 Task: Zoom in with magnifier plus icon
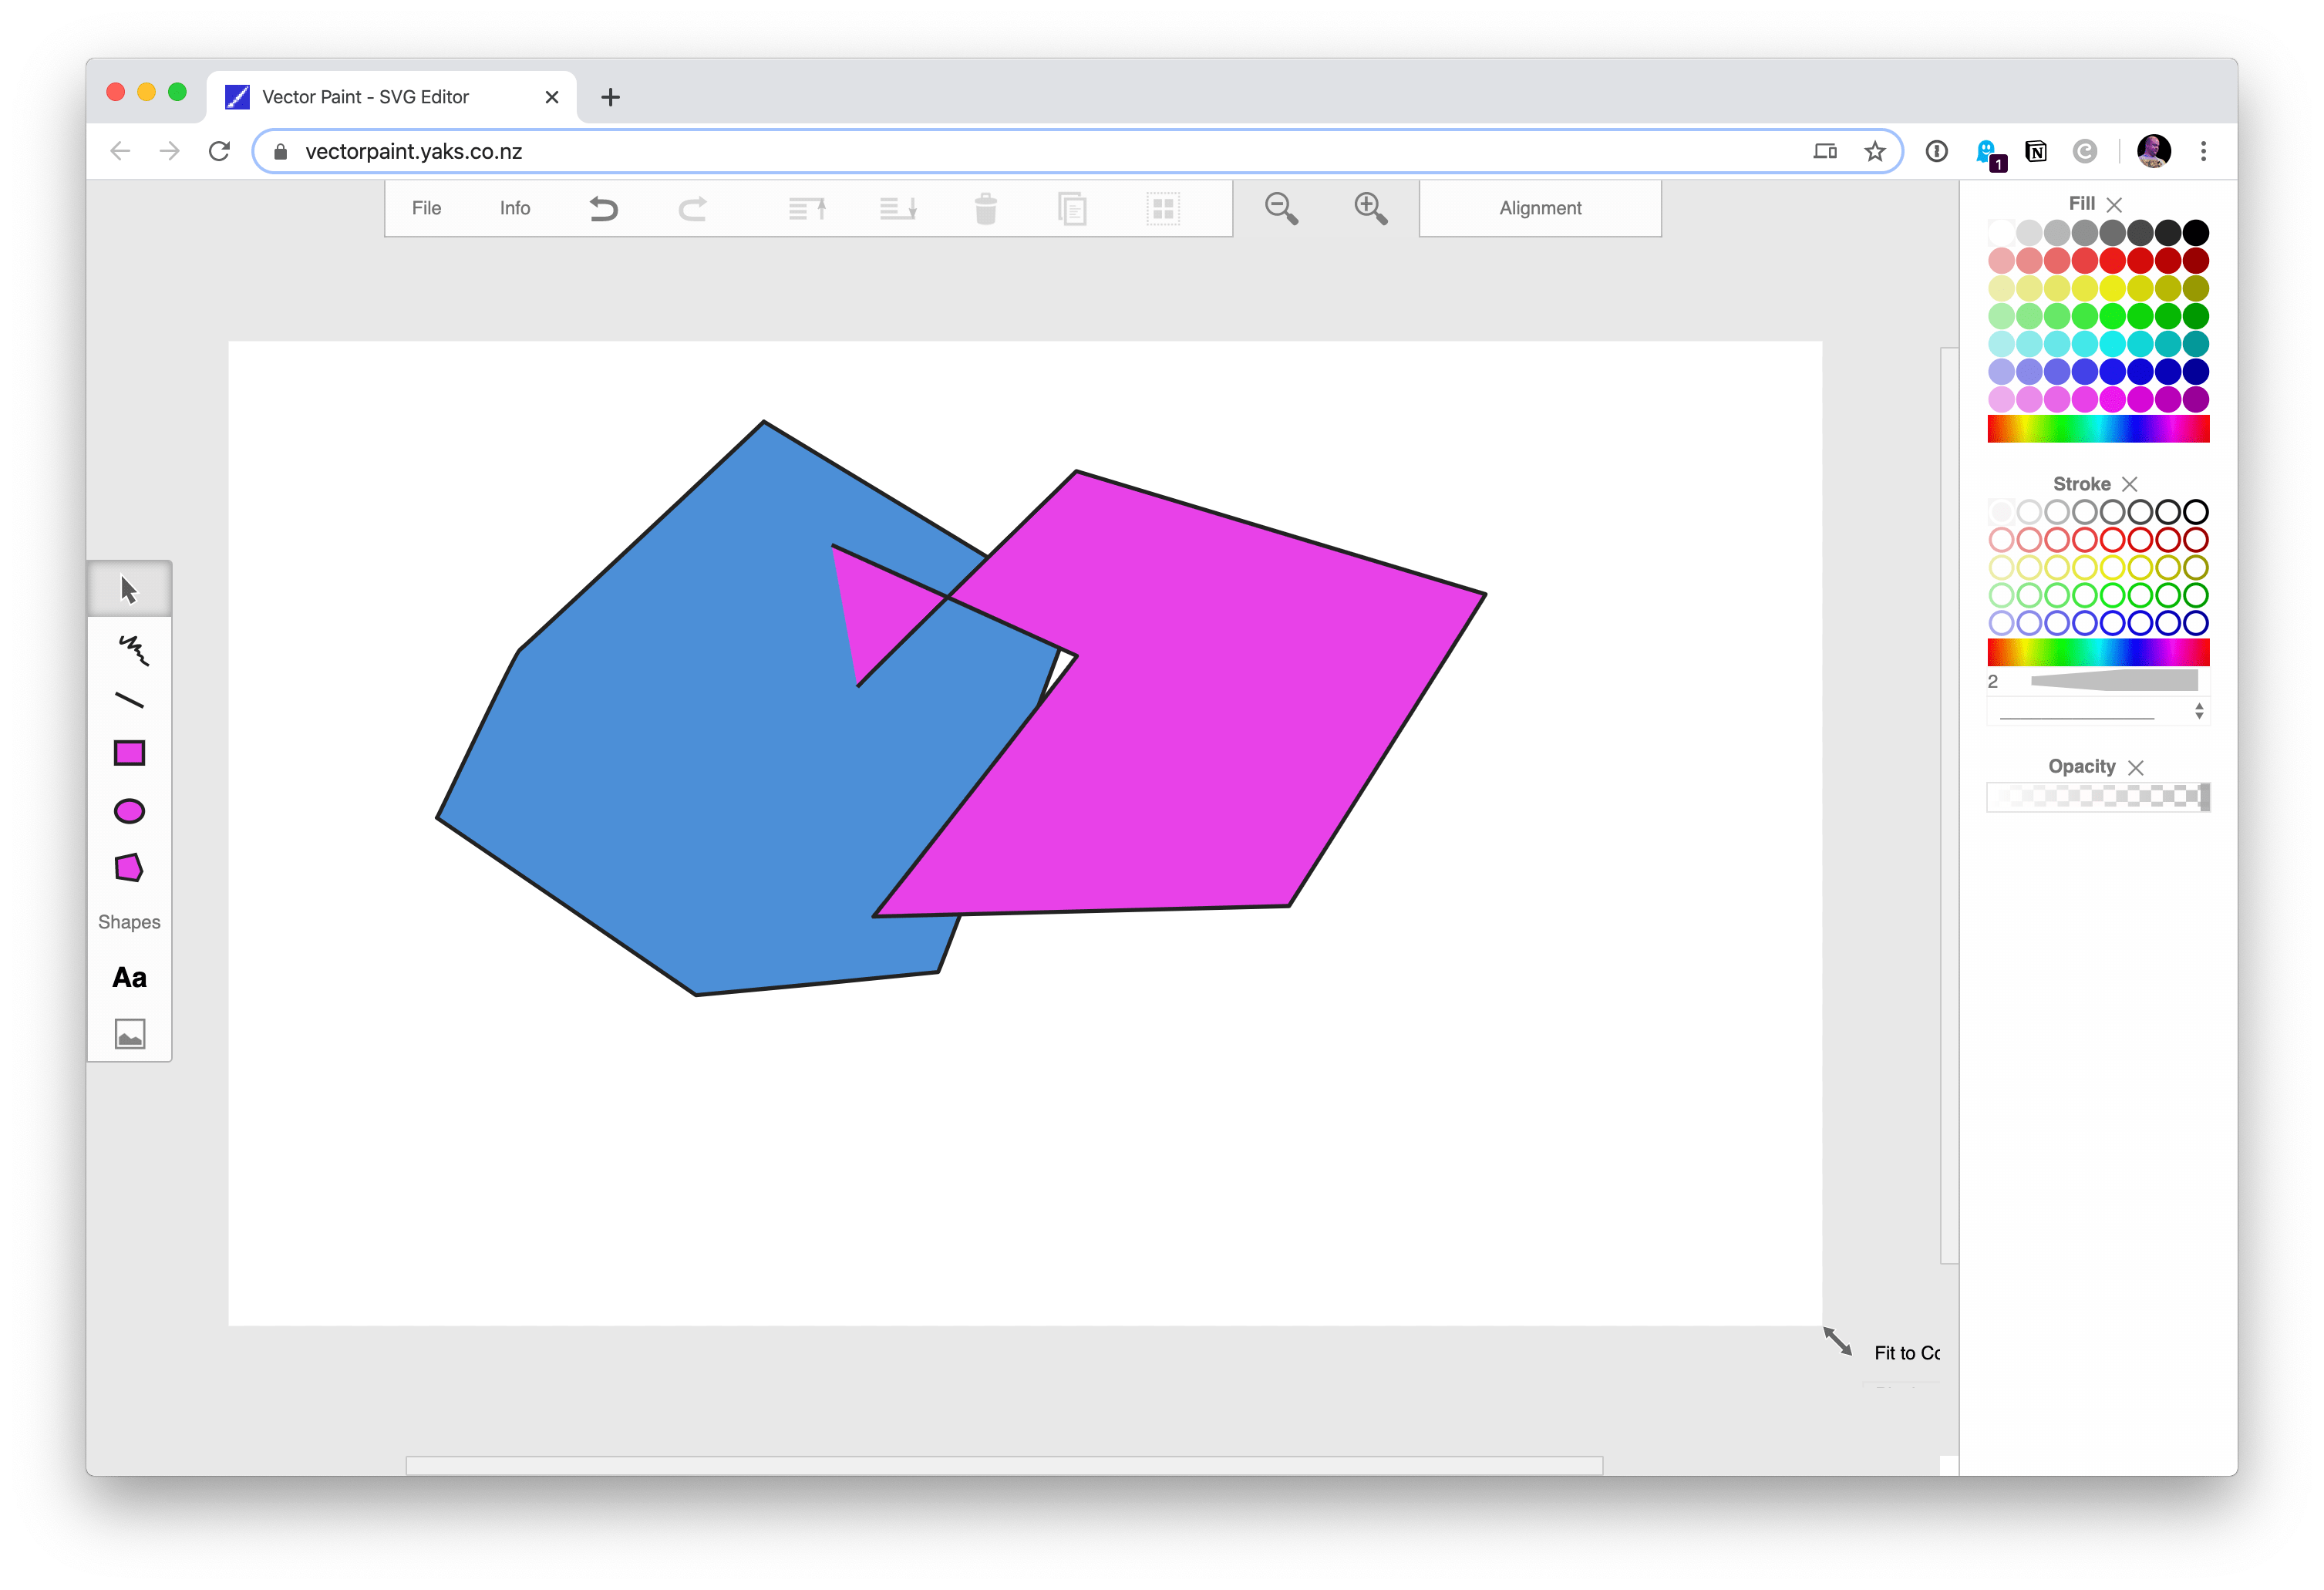1370,209
